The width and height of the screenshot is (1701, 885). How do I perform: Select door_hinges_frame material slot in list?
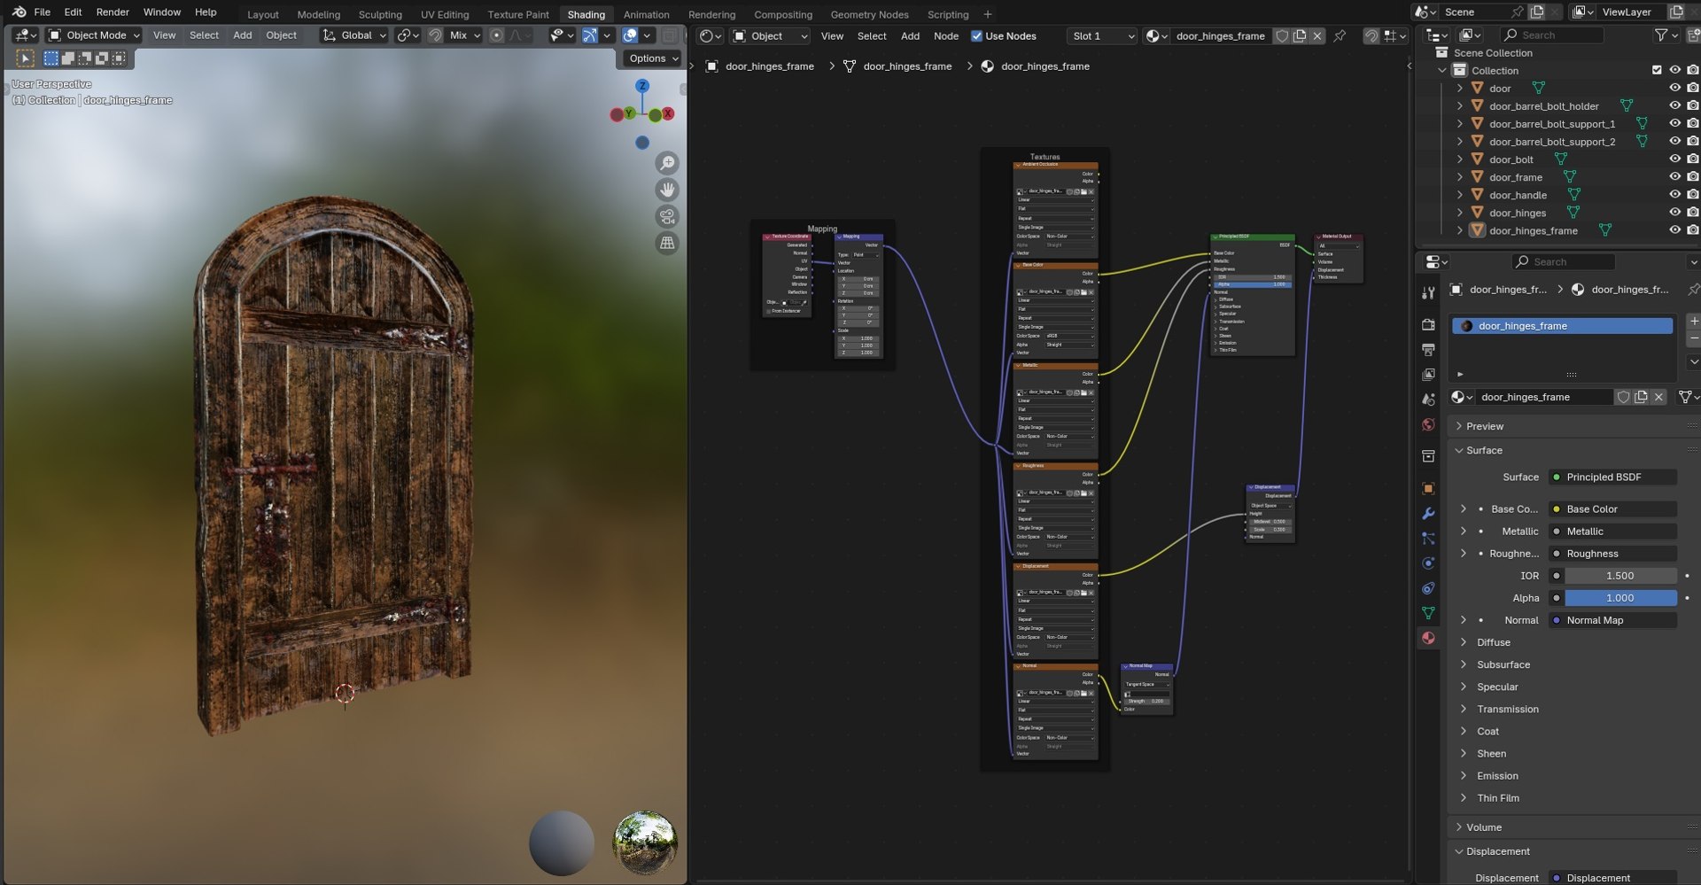pyautogui.click(x=1562, y=326)
